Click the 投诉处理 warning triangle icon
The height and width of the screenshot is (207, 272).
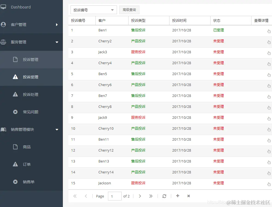[x=15, y=94]
